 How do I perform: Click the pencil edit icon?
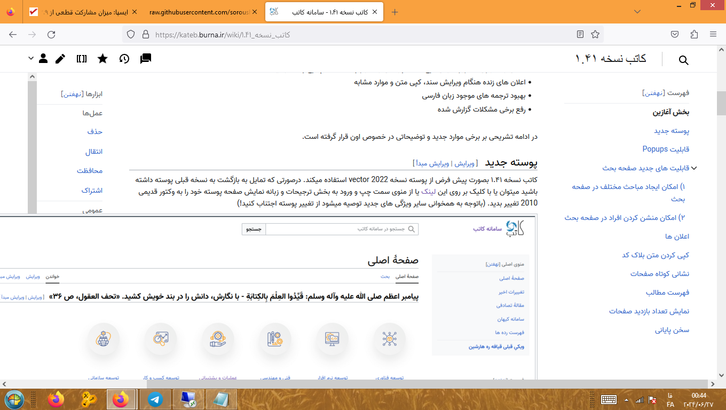pyautogui.click(x=60, y=59)
